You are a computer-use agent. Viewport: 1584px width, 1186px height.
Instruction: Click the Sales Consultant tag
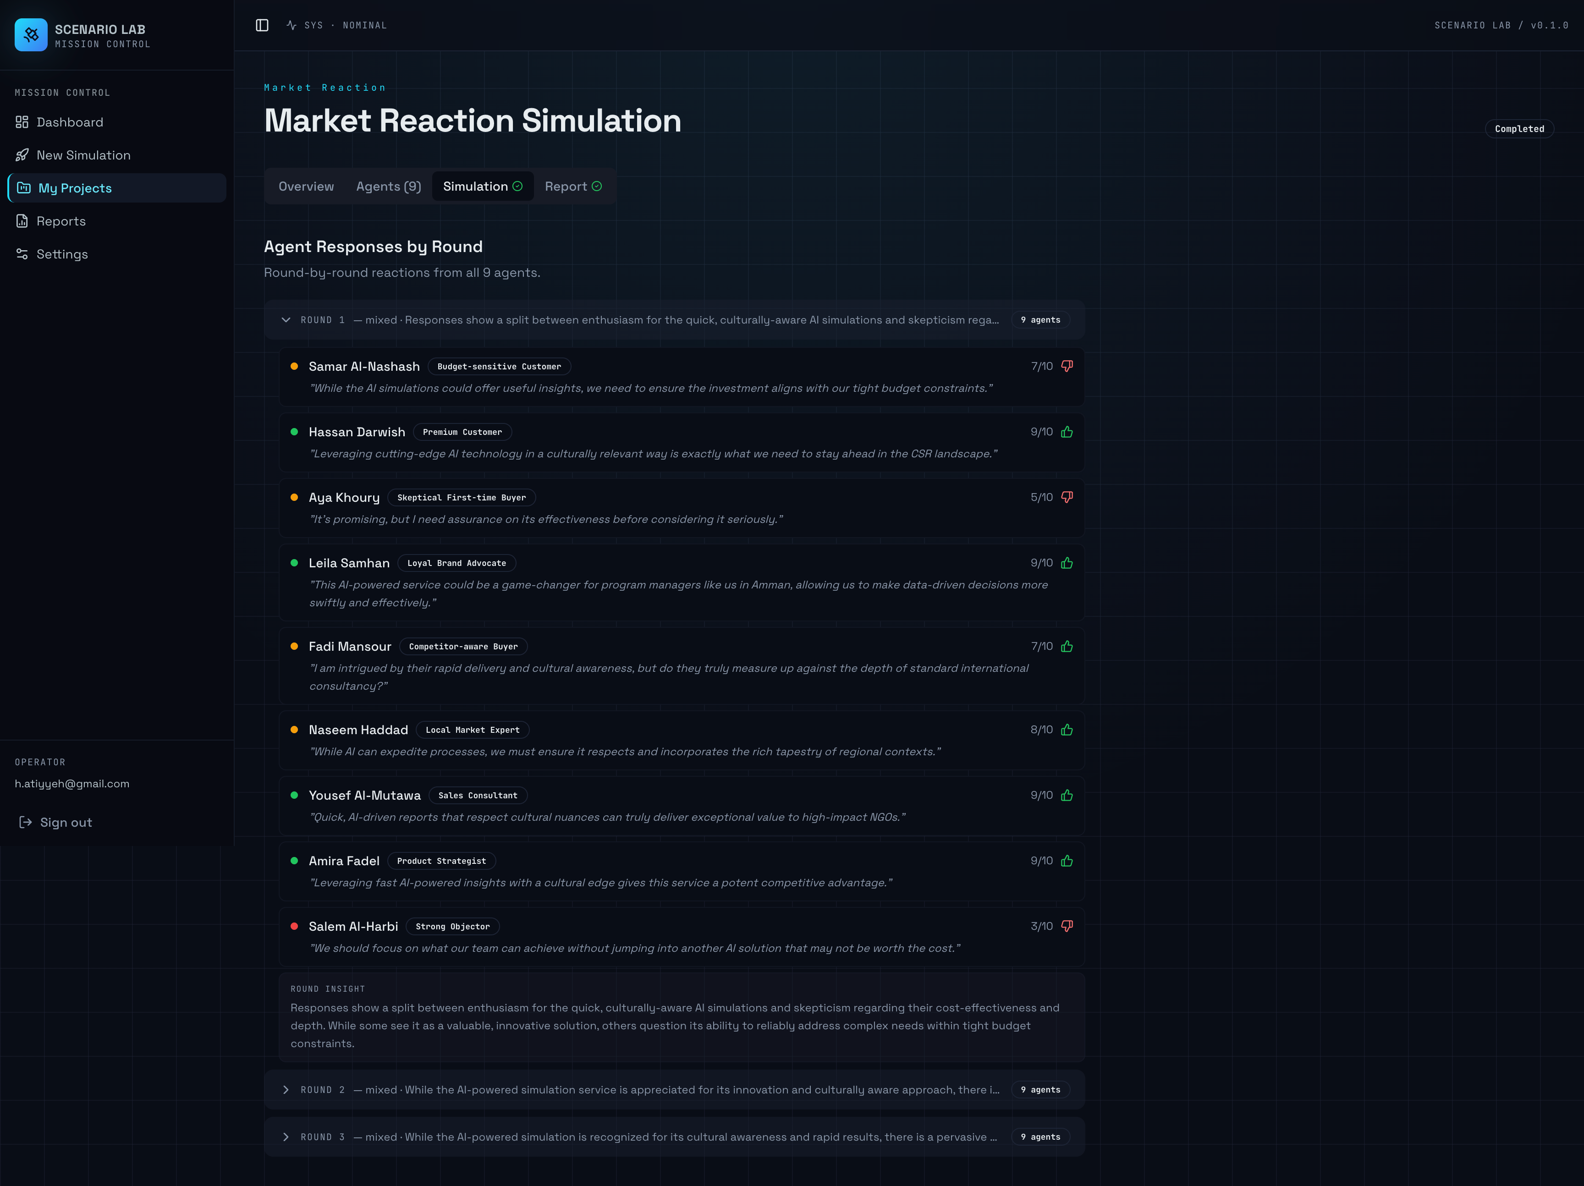(x=478, y=795)
